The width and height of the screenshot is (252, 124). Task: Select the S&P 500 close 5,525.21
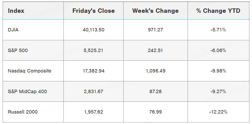pos(93,50)
